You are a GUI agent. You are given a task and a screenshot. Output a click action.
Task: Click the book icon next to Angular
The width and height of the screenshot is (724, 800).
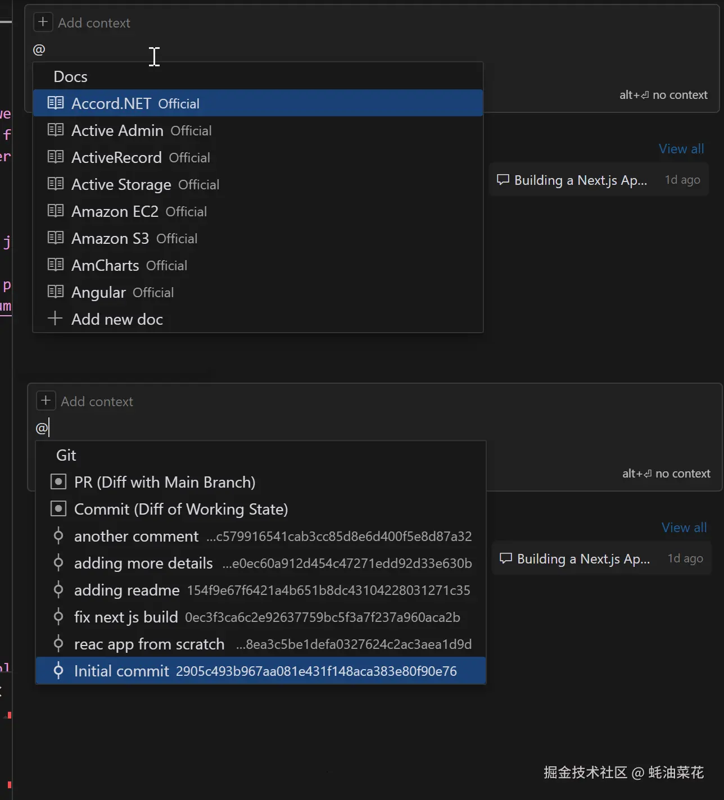click(55, 292)
